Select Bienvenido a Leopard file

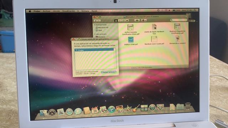click(177, 40)
